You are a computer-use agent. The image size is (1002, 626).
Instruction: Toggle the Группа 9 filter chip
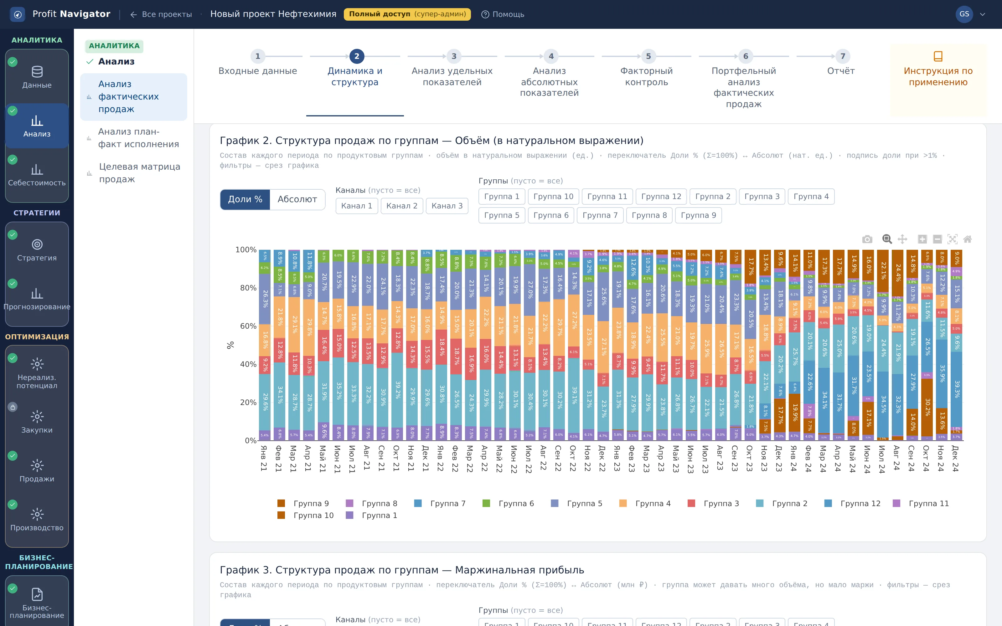click(698, 215)
